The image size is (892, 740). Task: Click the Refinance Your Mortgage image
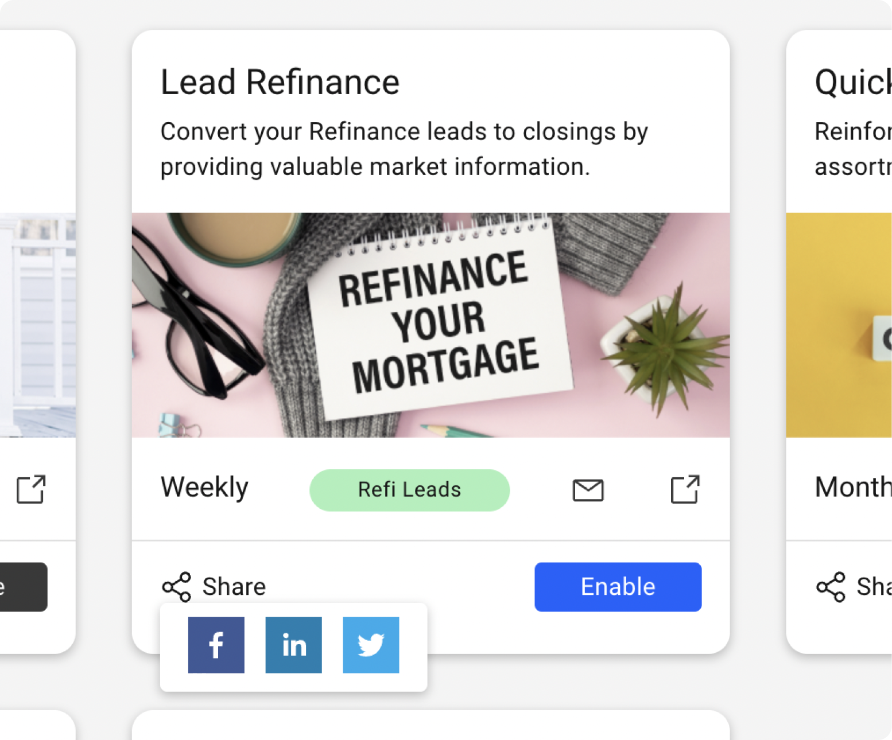click(431, 324)
